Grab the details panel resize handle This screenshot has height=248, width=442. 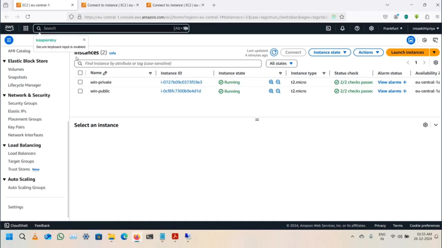(257, 120)
